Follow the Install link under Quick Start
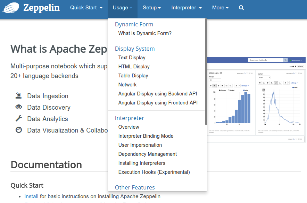The height and width of the screenshot is (203, 307). (x=31, y=196)
